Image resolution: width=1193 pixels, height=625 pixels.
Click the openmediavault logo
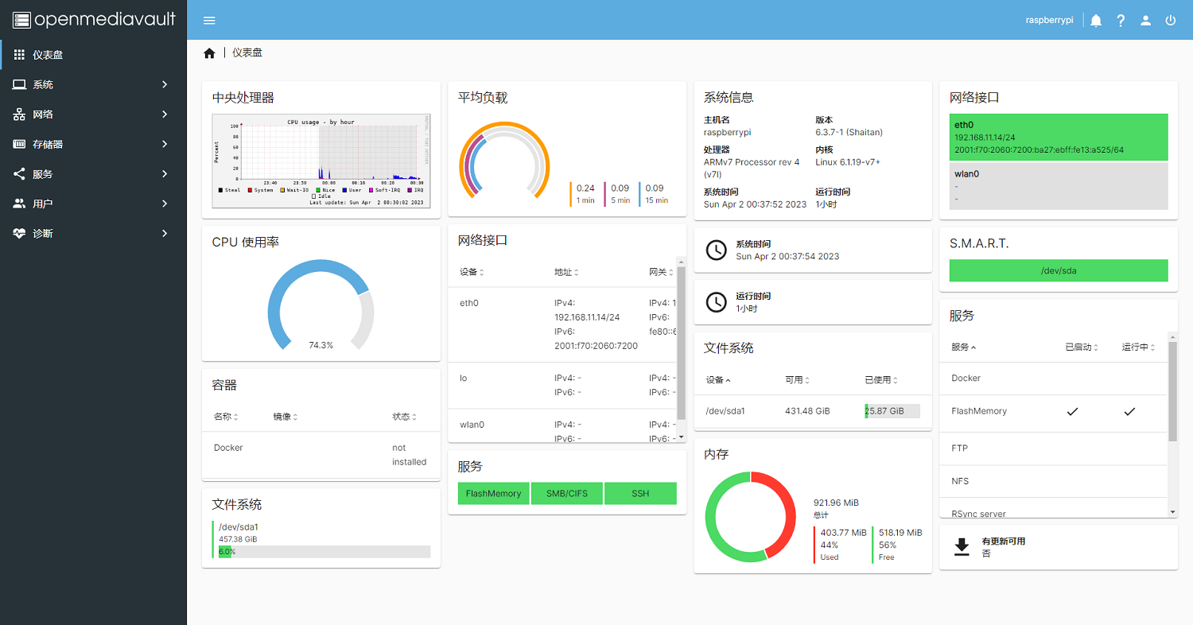point(95,20)
